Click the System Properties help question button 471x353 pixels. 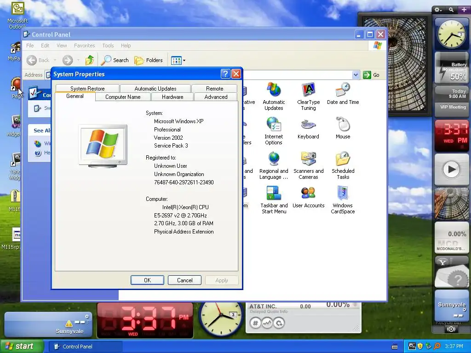[225, 74]
